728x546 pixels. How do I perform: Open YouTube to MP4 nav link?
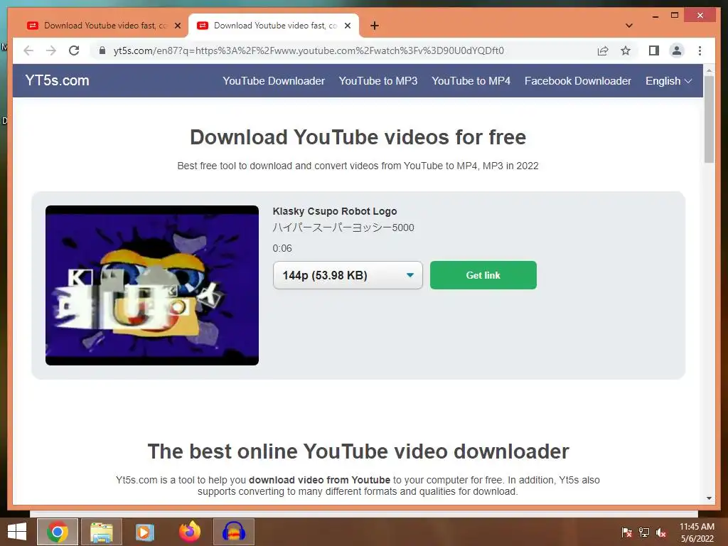[471, 81]
